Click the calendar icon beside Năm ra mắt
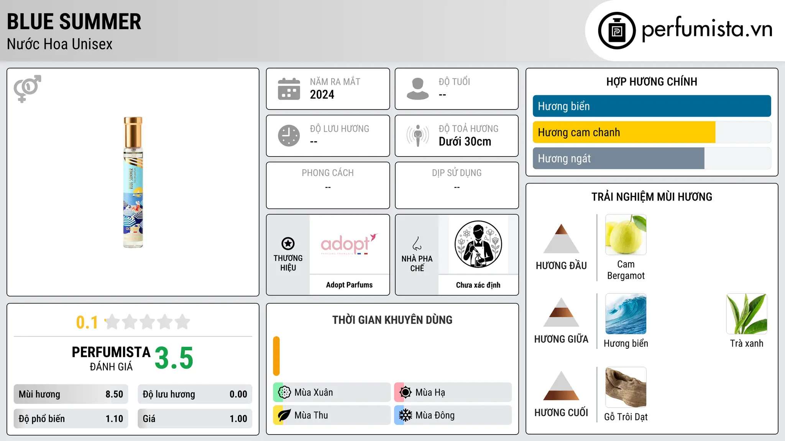This screenshot has height=441, width=785. click(289, 89)
